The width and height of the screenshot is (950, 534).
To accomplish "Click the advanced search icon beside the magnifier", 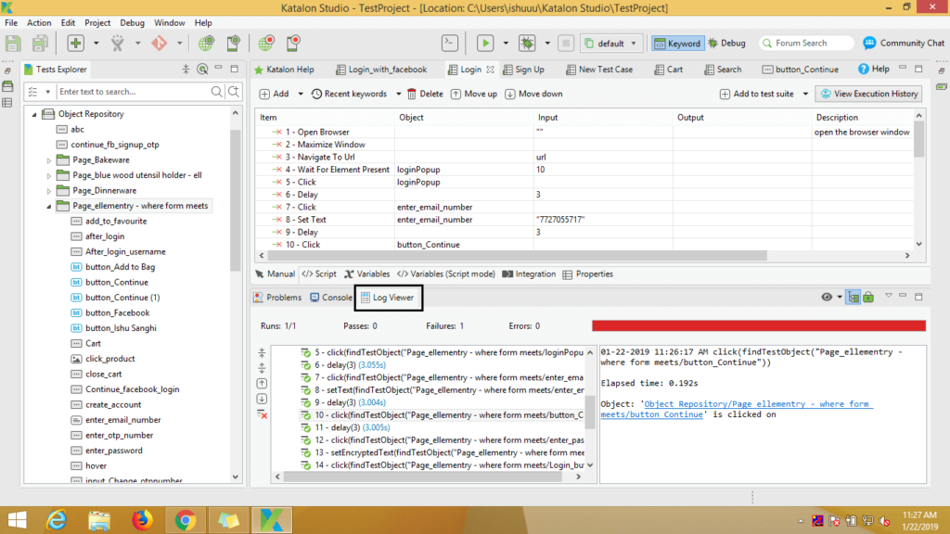I will click(233, 92).
